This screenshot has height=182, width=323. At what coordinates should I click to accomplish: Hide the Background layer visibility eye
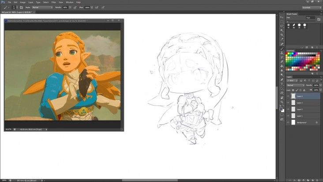point(288,122)
